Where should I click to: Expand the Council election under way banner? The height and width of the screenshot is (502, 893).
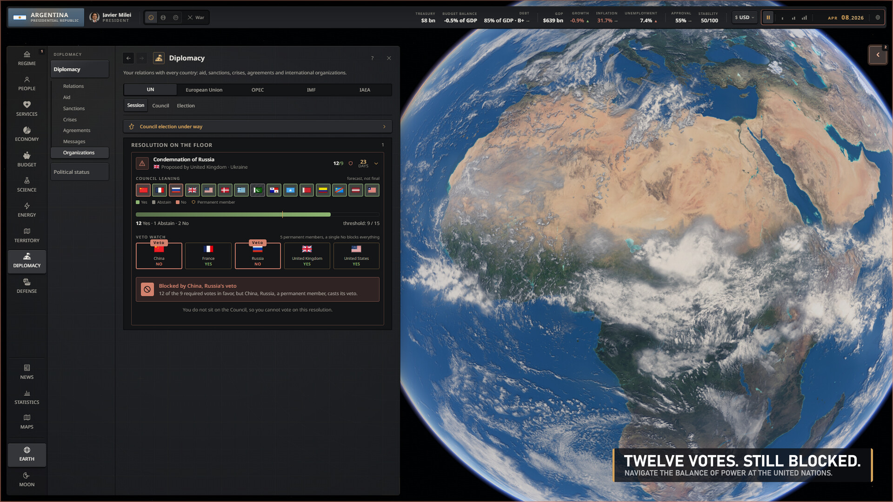pos(258,126)
